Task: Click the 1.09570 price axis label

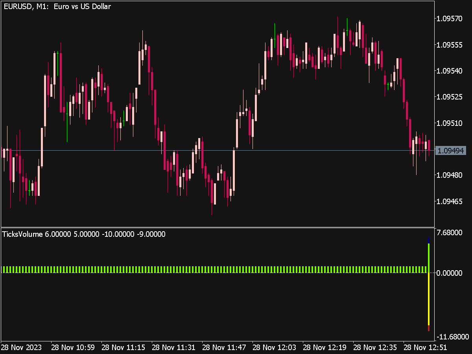Action: coord(451,18)
